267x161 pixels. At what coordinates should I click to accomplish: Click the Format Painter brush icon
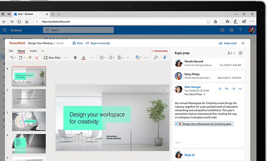[29, 58]
